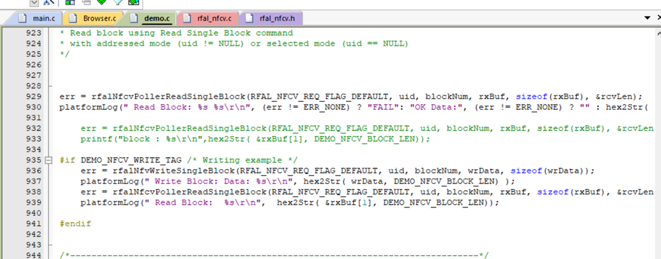Switch to the main.c tab
This screenshot has height=259, width=661.
point(37,18)
